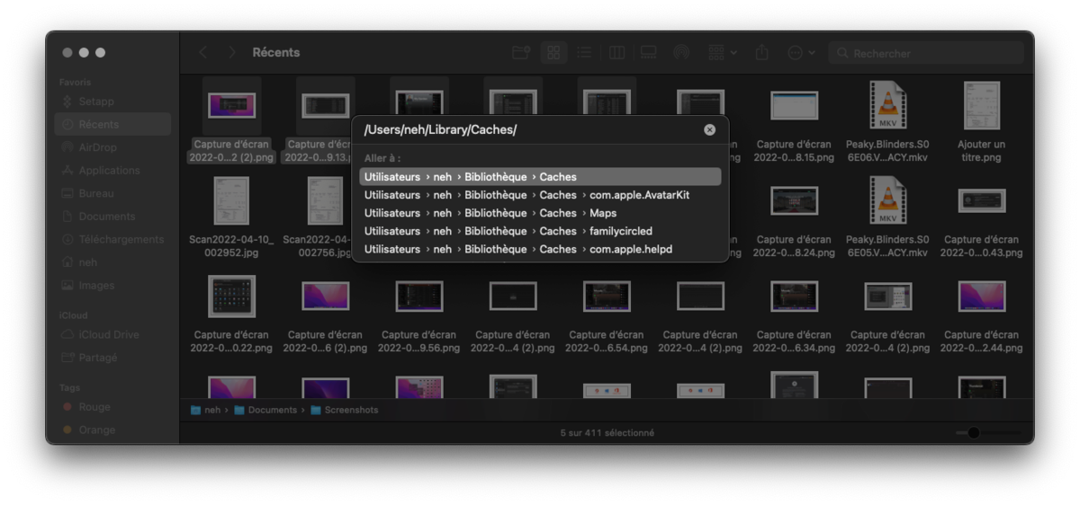Select the Capture d'écran 2022-0…8.24.png file
The width and height of the screenshot is (1080, 505).
click(794, 217)
